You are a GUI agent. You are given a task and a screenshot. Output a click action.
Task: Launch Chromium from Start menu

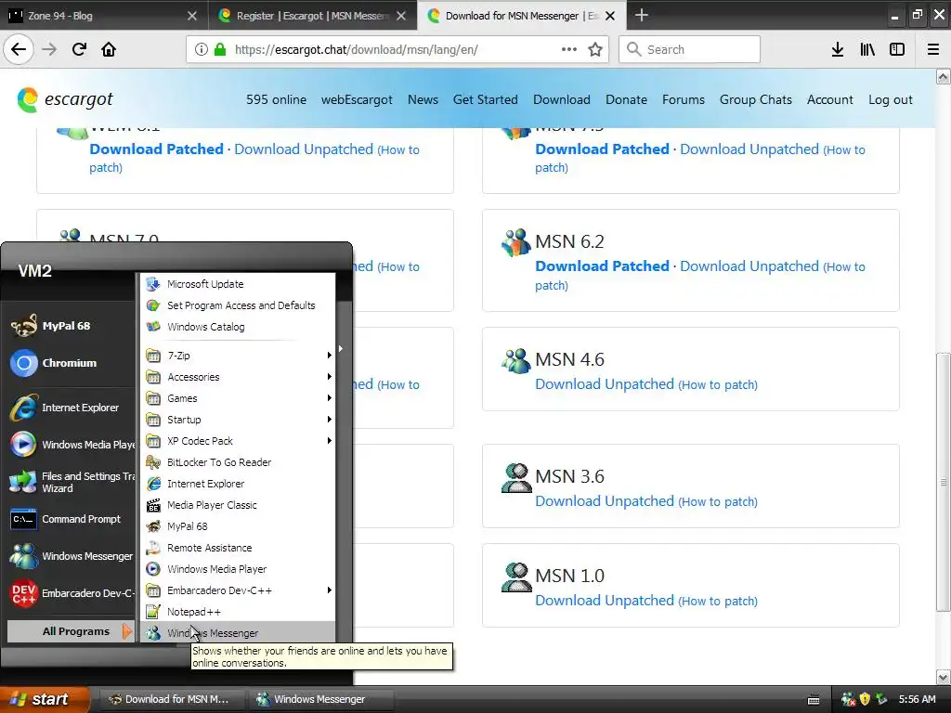pyautogui.click(x=67, y=363)
